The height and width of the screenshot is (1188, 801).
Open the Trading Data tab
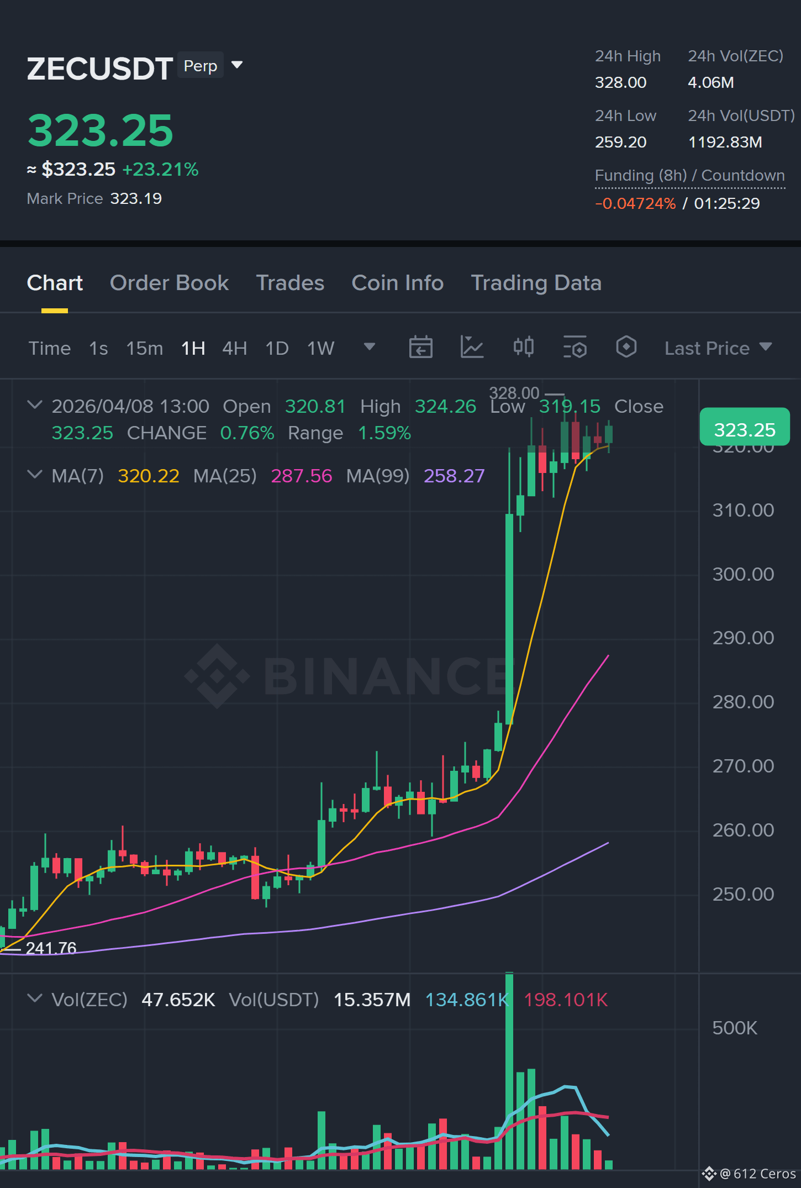coord(536,283)
